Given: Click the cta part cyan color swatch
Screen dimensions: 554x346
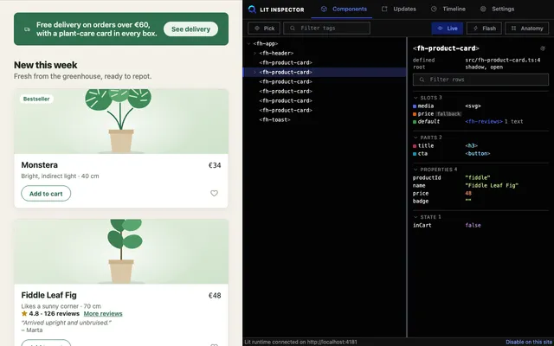Looking at the screenshot, I should pyautogui.click(x=415, y=154).
